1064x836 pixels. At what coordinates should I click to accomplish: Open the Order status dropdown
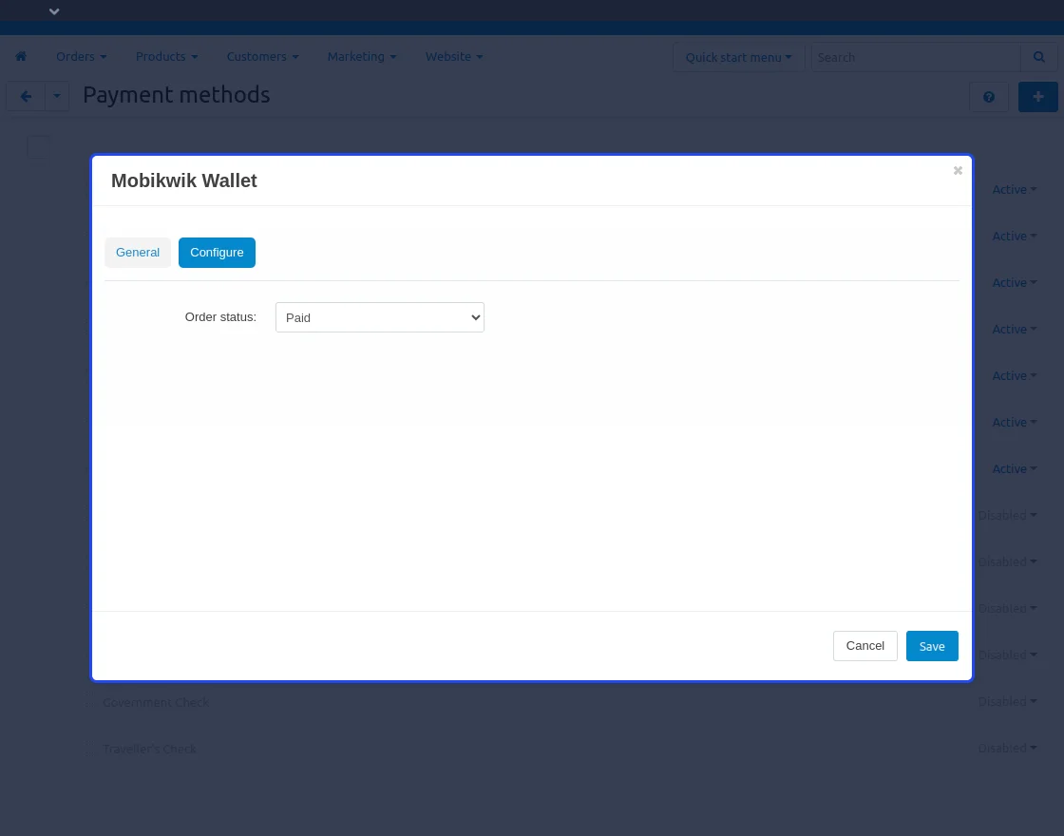[380, 317]
